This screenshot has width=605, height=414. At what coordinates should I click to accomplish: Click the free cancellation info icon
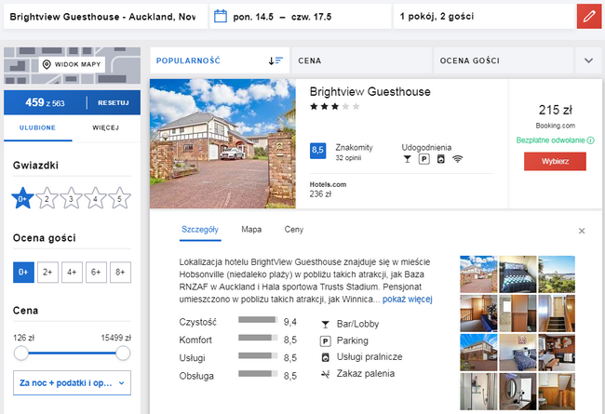pos(590,140)
